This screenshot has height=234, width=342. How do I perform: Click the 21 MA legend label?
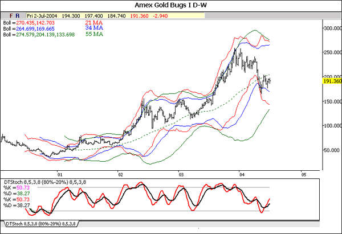[94, 23]
